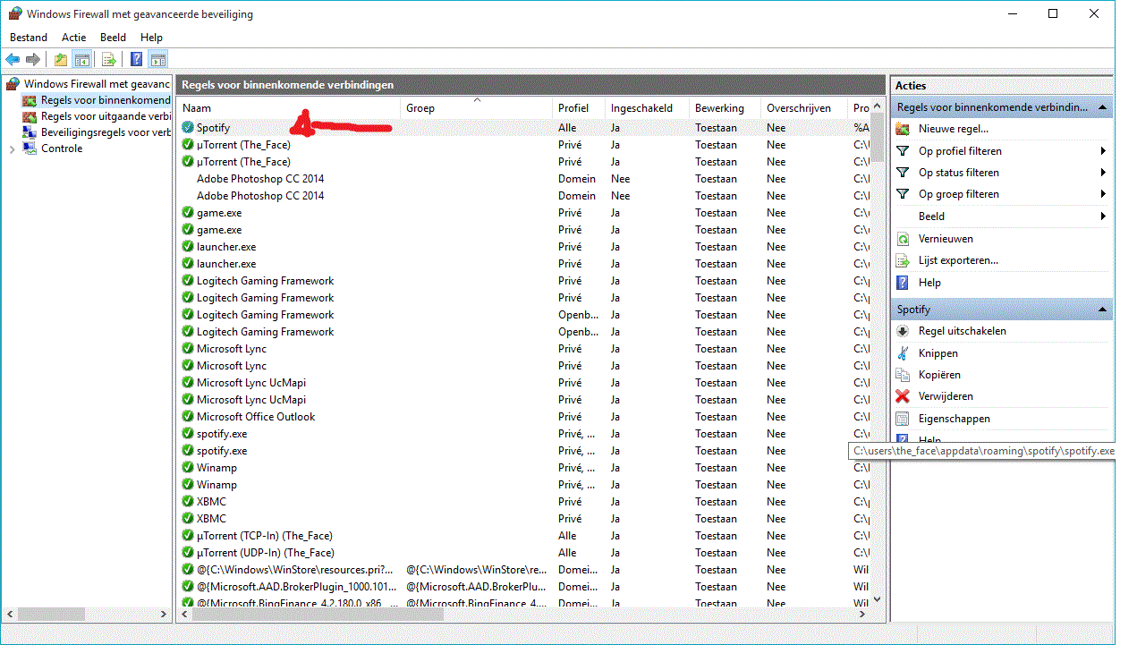Open Eigenschappen for the Spotify rule
The width and height of the screenshot is (1137, 645).
pos(954,419)
